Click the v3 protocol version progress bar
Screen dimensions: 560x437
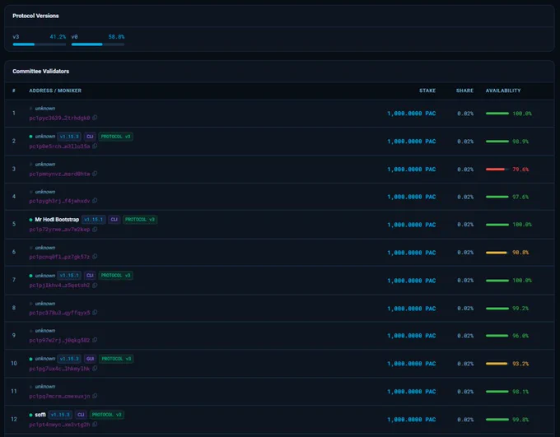pyautogui.click(x=40, y=44)
